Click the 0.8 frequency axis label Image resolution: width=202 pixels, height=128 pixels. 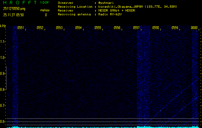click(3, 90)
